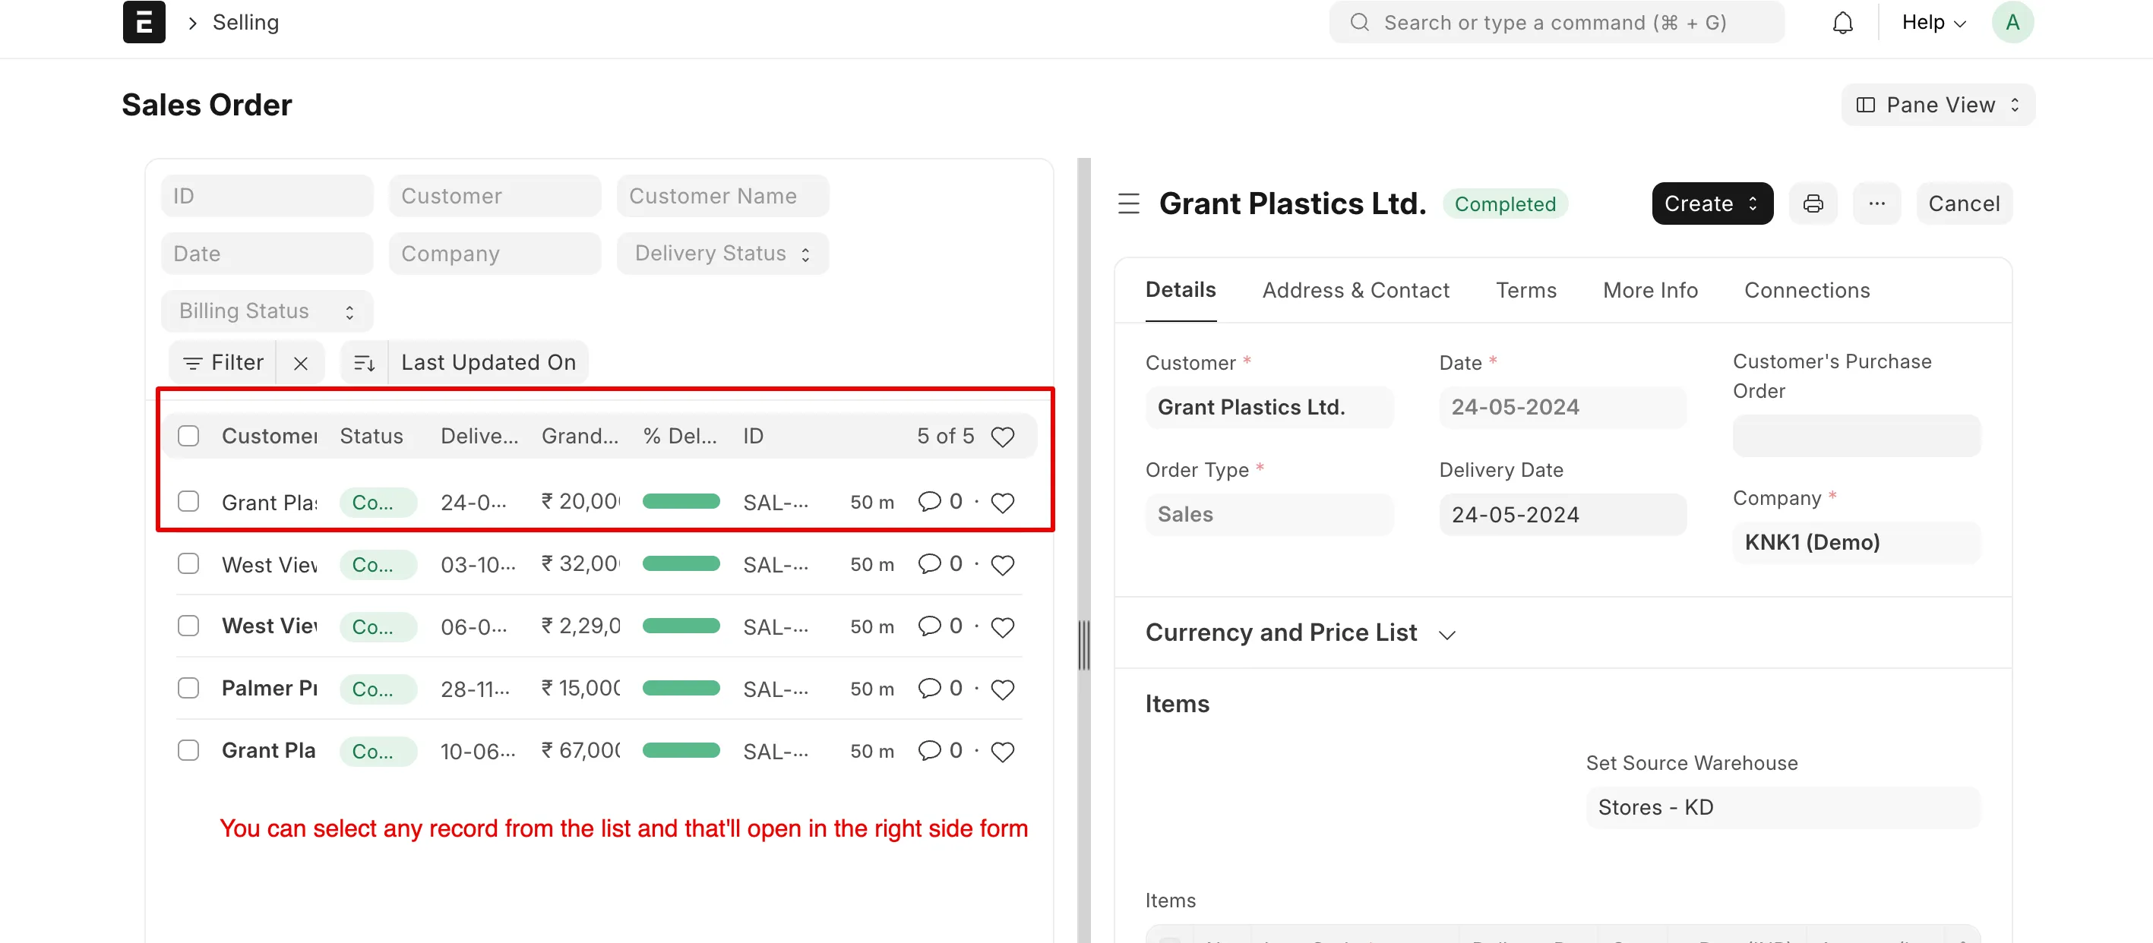Screen dimensions: 2153x943
Task: Click Set Source Warehouse field
Action: coord(1783,807)
